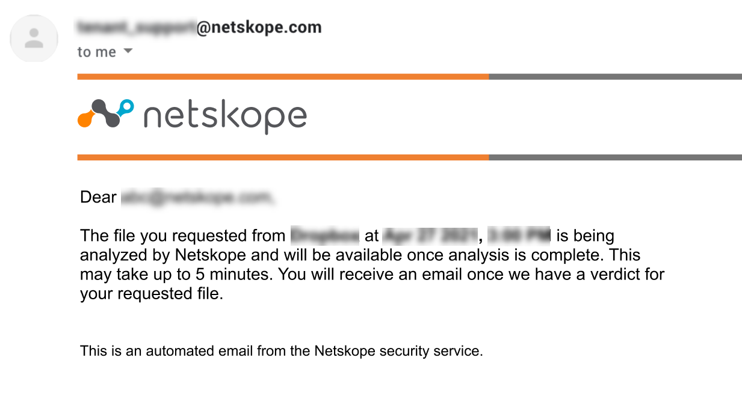This screenshot has height=396, width=742.
Task: Click the orange bar above the logo
Action: 283,76
